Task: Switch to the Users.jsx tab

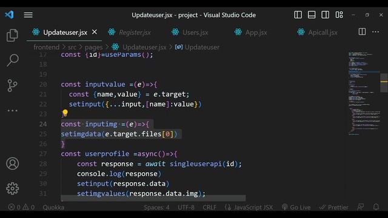Action: [195, 32]
